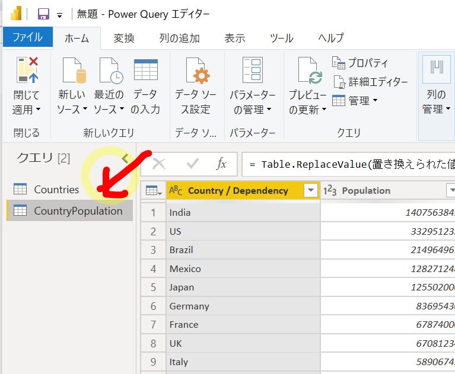This screenshot has width=455, height=374.
Task: Click the プロパティ icon
Action: (x=339, y=63)
